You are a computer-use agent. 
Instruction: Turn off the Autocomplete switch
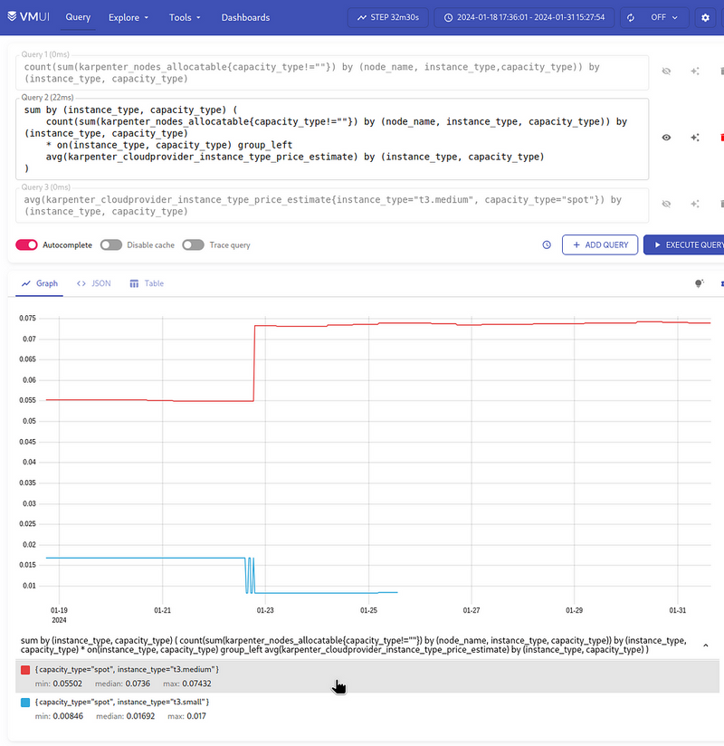[27, 244]
